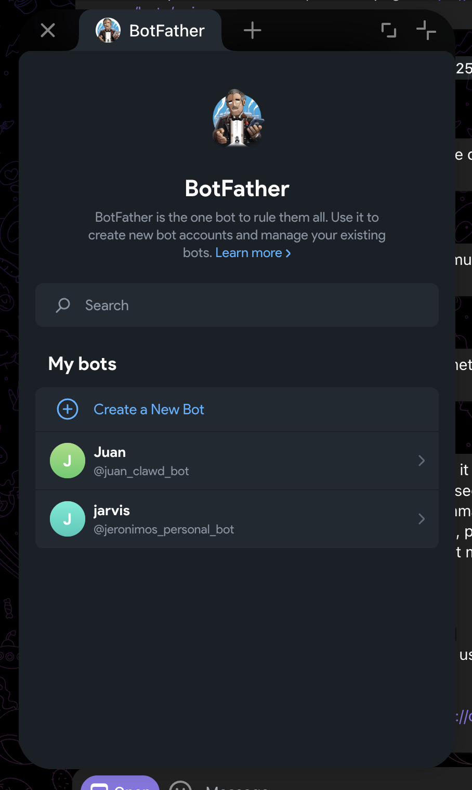Viewport: 472px width, 790px height.
Task: Expand details for @juan_clawd_bot with its chevron
Action: tap(421, 461)
